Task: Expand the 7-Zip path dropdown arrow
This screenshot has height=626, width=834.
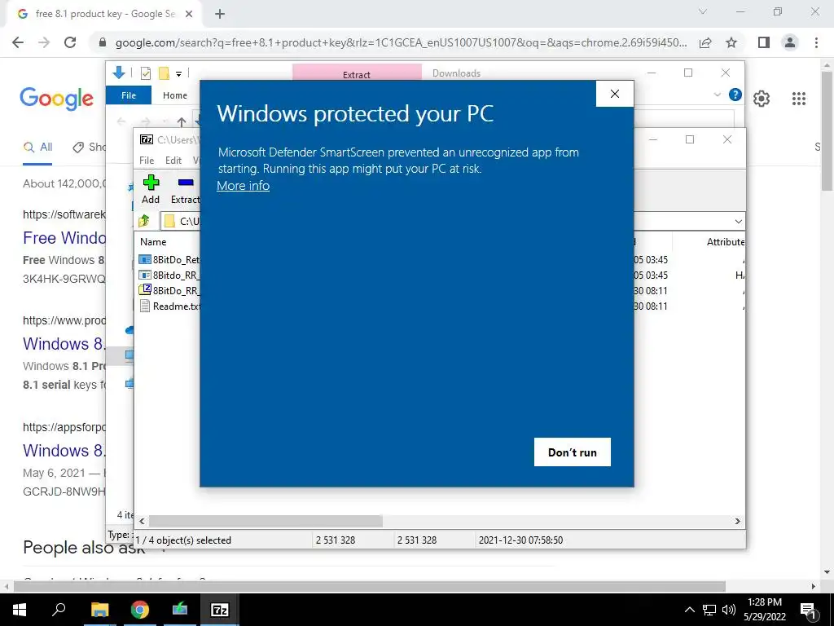Action: [738, 222]
